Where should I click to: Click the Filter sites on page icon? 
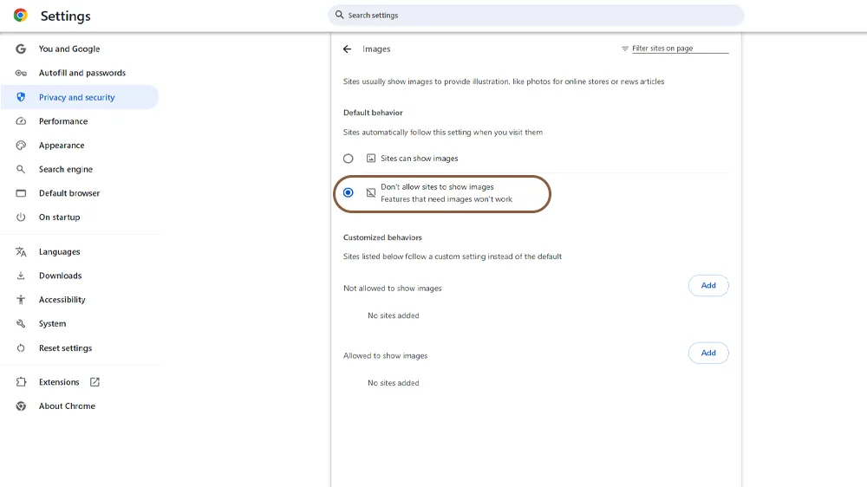click(625, 49)
